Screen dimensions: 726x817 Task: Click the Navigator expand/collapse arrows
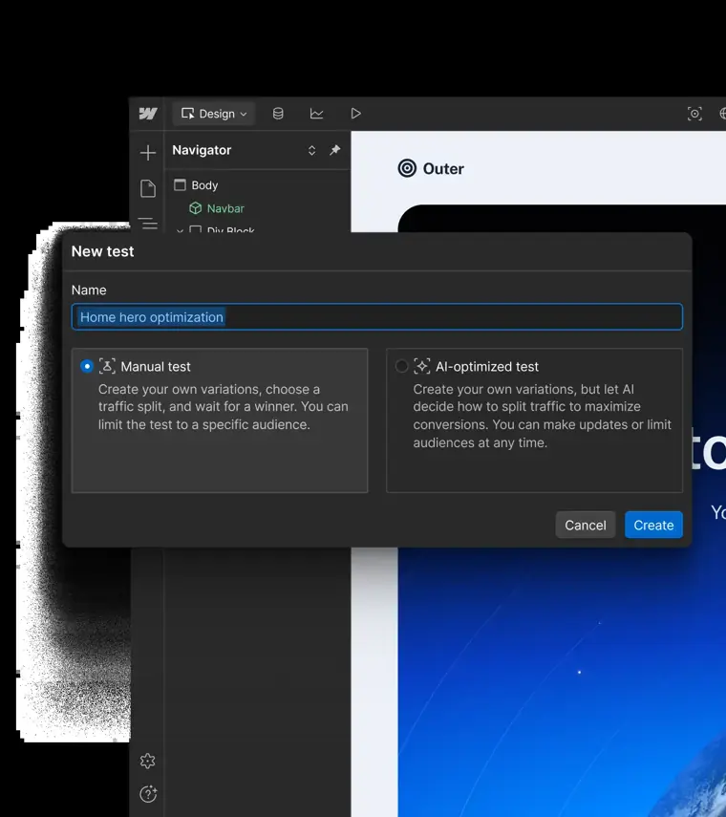click(311, 151)
